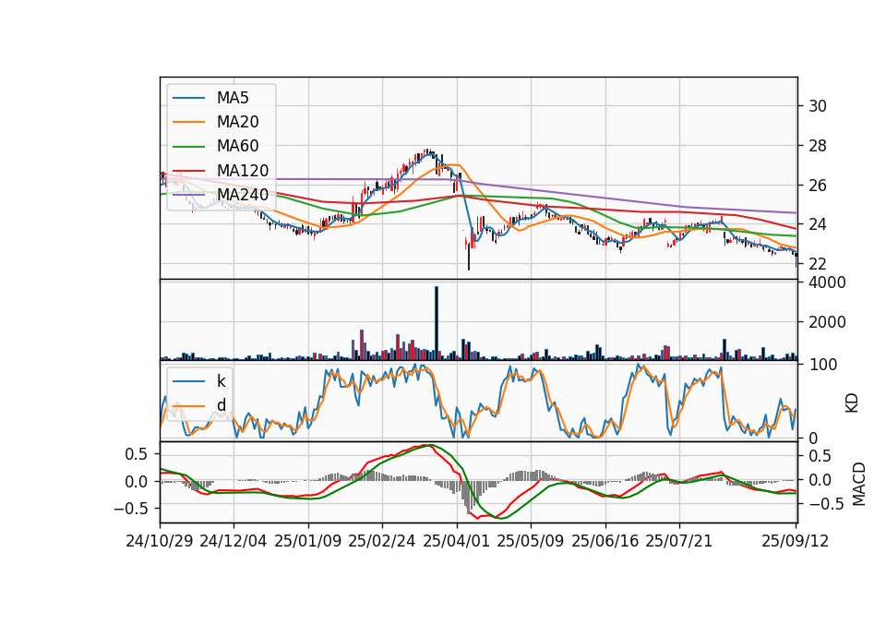Click the price axis label 22
Viewport: 886px width, 637px height.
point(817,264)
